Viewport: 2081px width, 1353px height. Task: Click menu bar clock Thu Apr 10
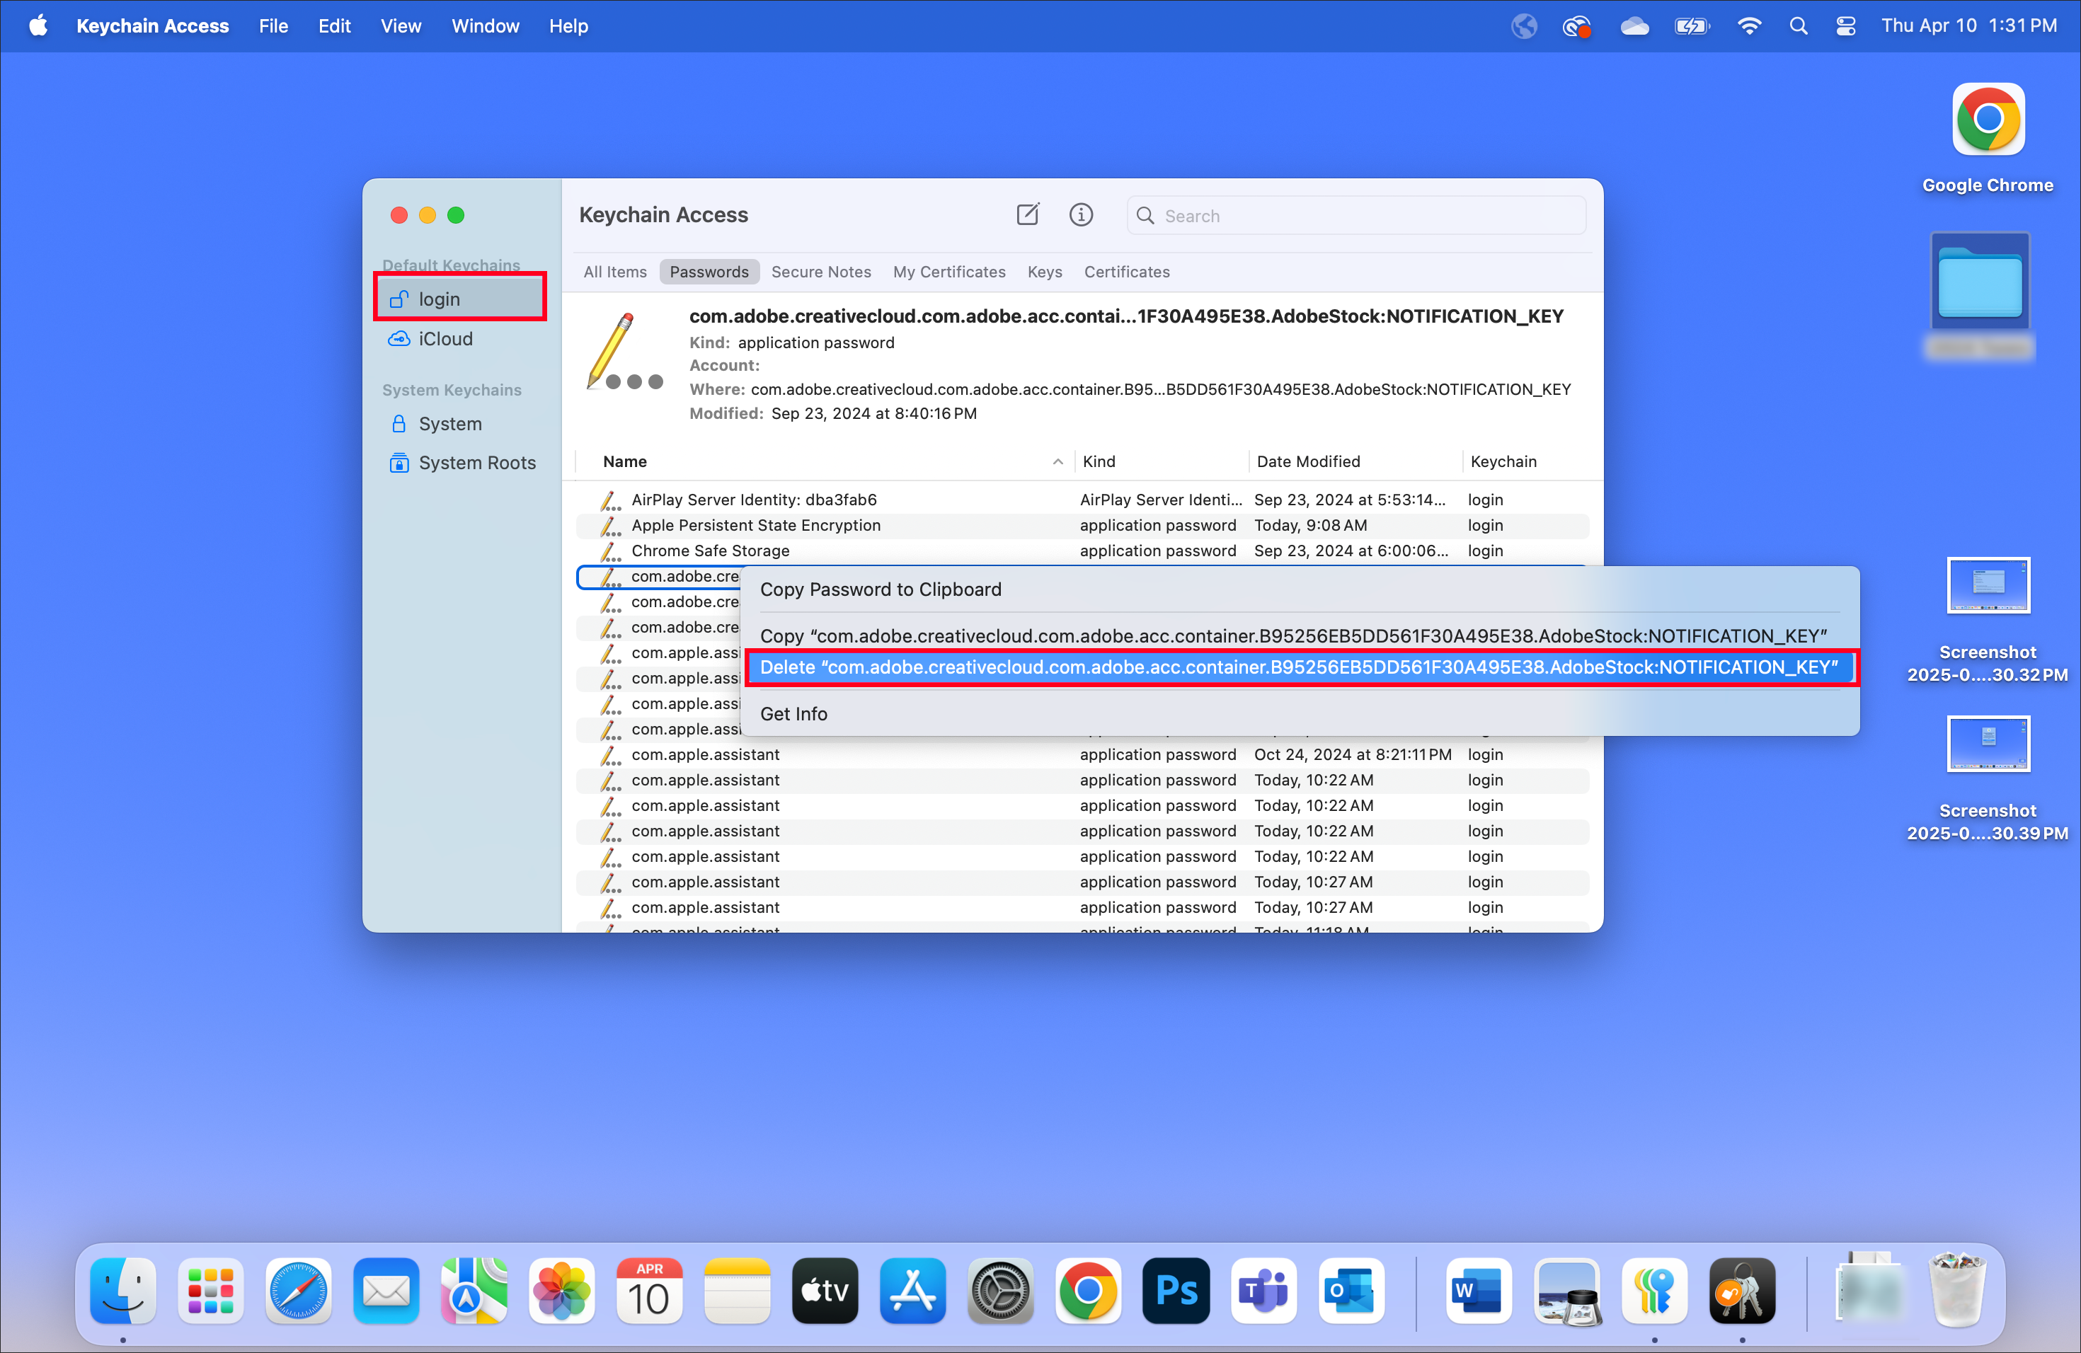pyautogui.click(x=1968, y=25)
